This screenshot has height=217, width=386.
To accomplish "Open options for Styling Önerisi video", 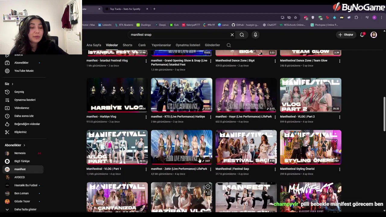I will (x=340, y=169).
